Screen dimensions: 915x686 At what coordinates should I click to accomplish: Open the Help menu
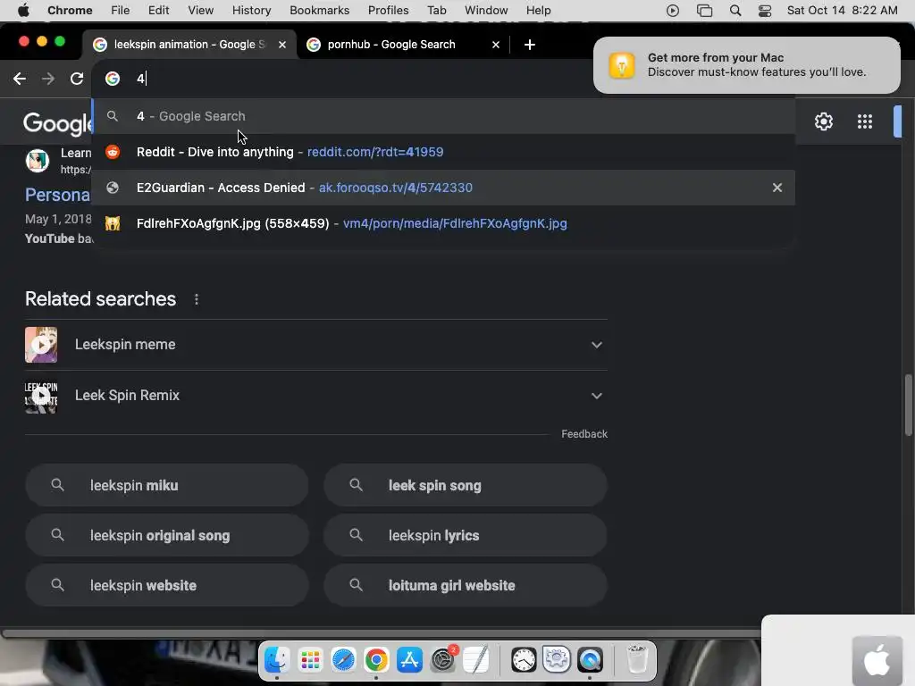point(538,11)
